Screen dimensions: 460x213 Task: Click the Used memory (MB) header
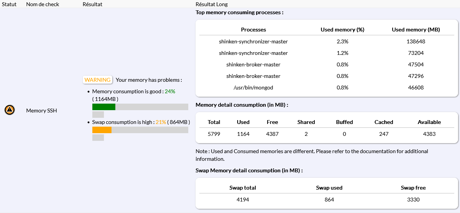[416, 30]
